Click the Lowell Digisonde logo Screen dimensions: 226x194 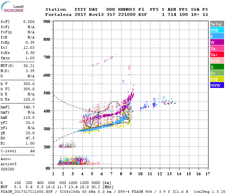pyautogui.click(x=12, y=7)
